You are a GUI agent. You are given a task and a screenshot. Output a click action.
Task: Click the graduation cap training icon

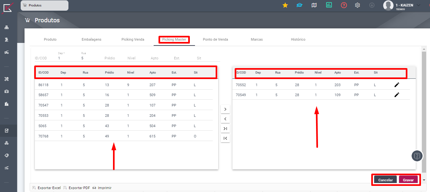pos(300,5)
